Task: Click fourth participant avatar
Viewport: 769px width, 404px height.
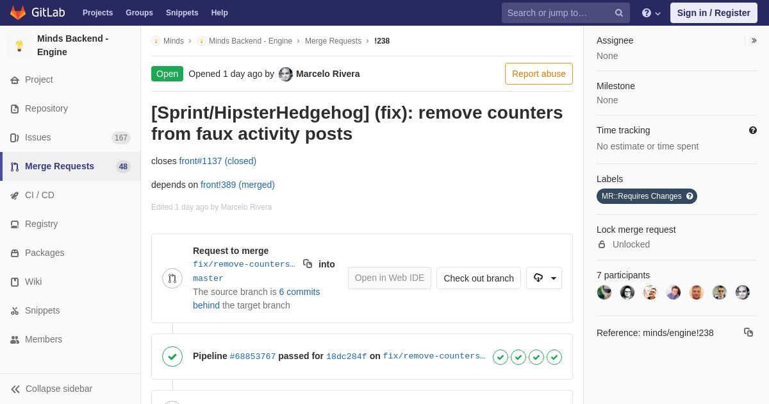Action: click(674, 292)
